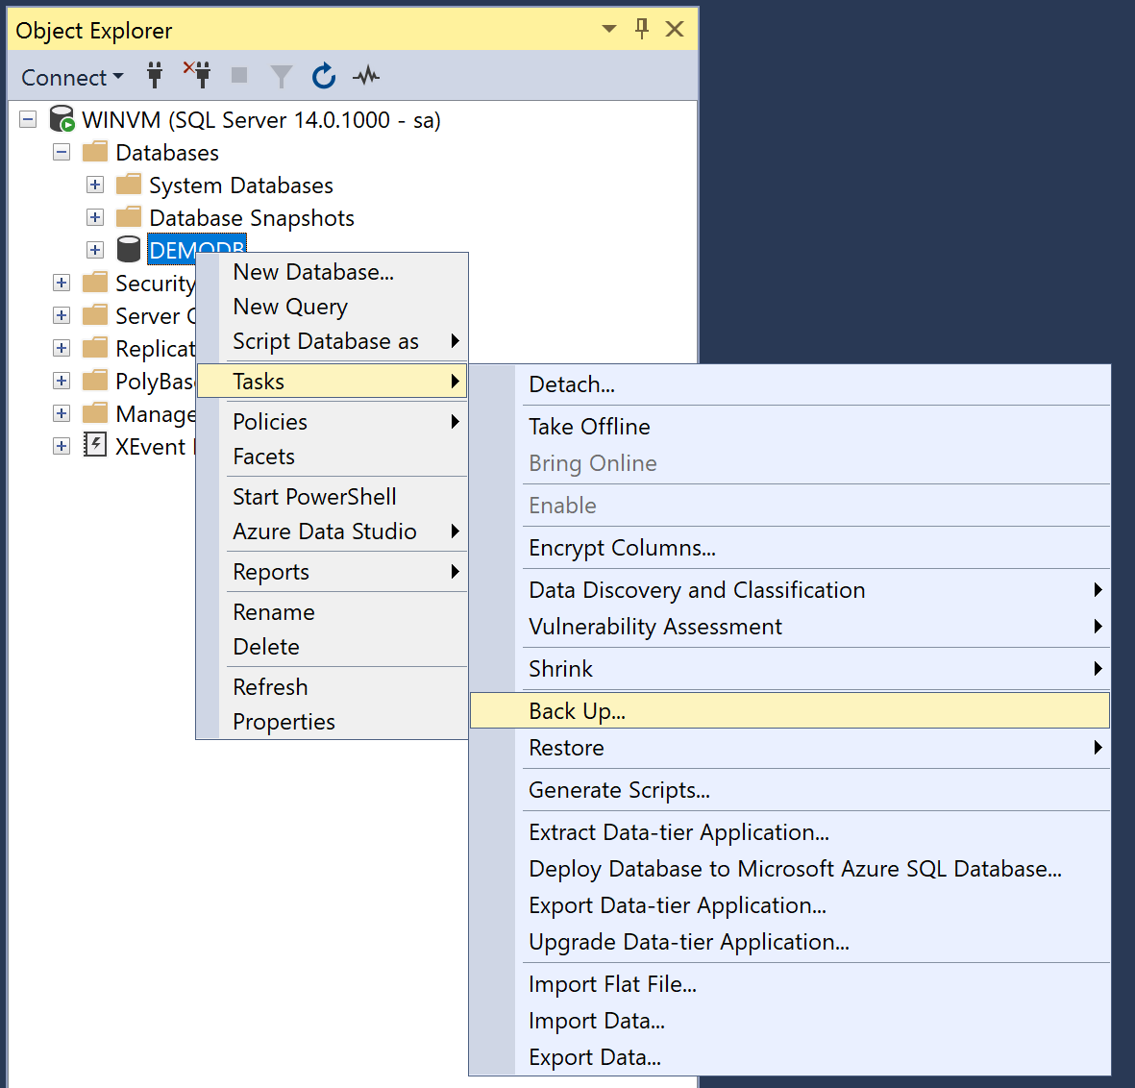Click the Filter icon in Object Explorer toolbar
Image resolution: width=1135 pixels, height=1088 pixels.
(x=281, y=76)
